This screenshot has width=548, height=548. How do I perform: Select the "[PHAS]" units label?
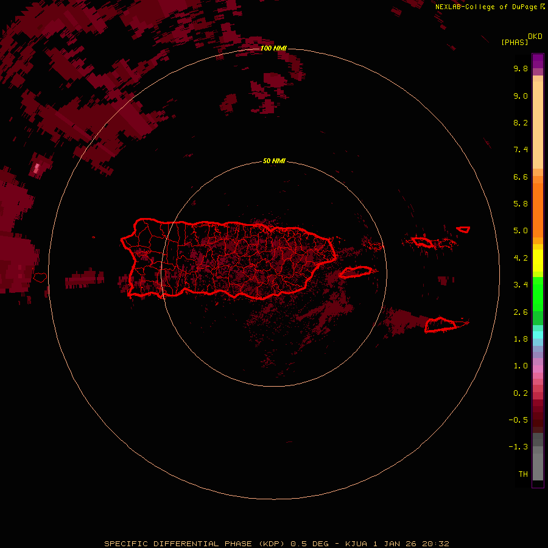pos(515,42)
